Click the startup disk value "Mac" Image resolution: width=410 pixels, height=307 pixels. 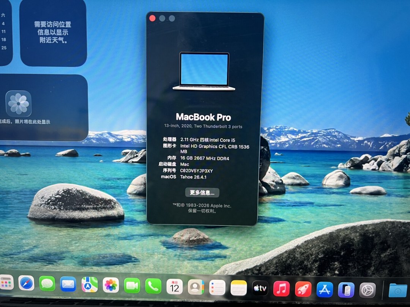(x=184, y=164)
